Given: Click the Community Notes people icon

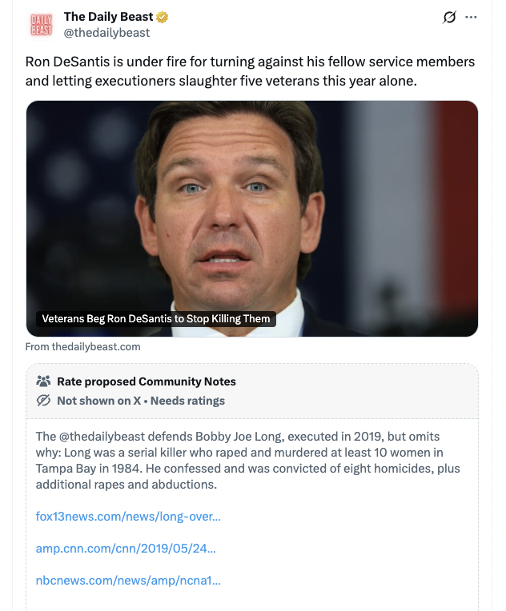Looking at the screenshot, I should coord(44,381).
